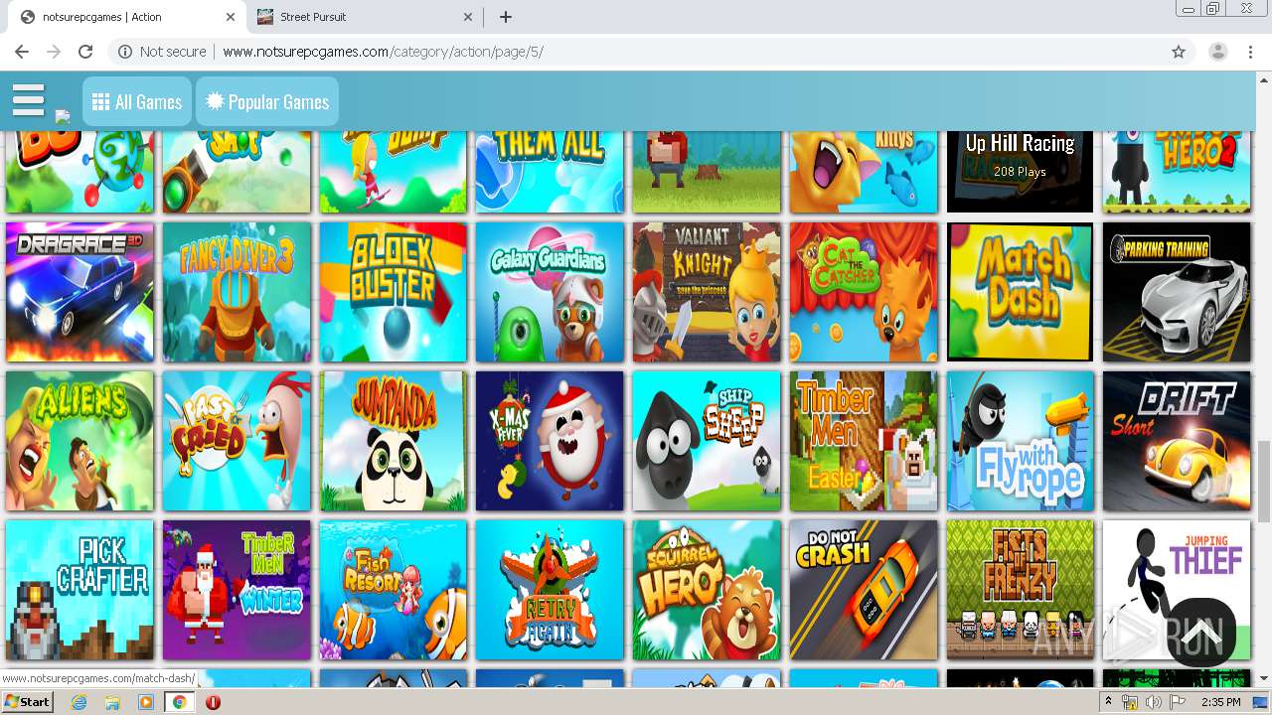Open Windows Explorer folder on taskbar

(112, 702)
